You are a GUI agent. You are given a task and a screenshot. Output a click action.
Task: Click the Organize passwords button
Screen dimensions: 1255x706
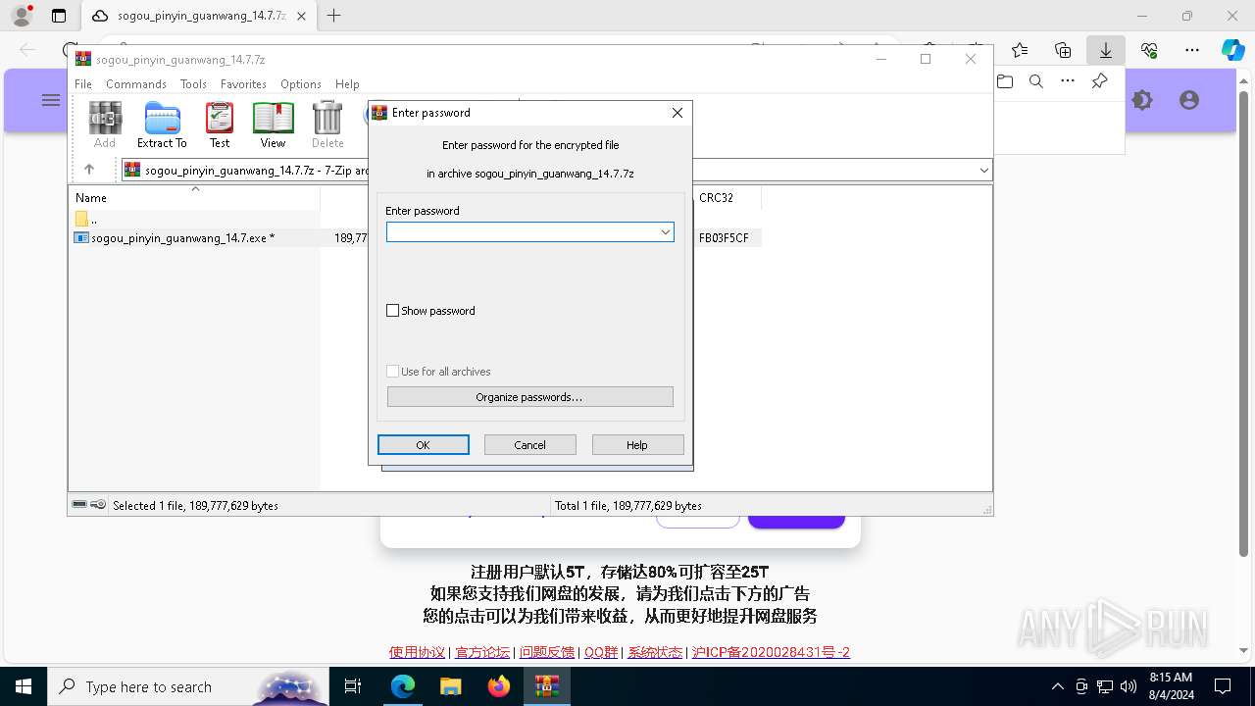pyautogui.click(x=529, y=397)
